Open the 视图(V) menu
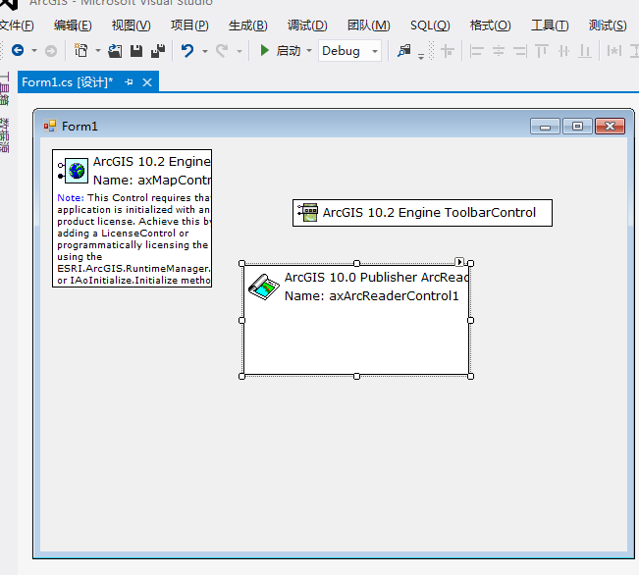Screen dimensions: 639x575 pos(132,26)
